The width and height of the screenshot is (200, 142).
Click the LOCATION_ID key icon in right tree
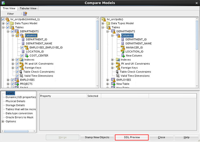pyautogui.click(x=123, y=51)
